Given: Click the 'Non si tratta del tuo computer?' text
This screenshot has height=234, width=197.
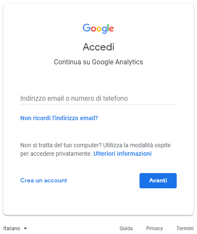Looking at the screenshot, I should [61, 145].
